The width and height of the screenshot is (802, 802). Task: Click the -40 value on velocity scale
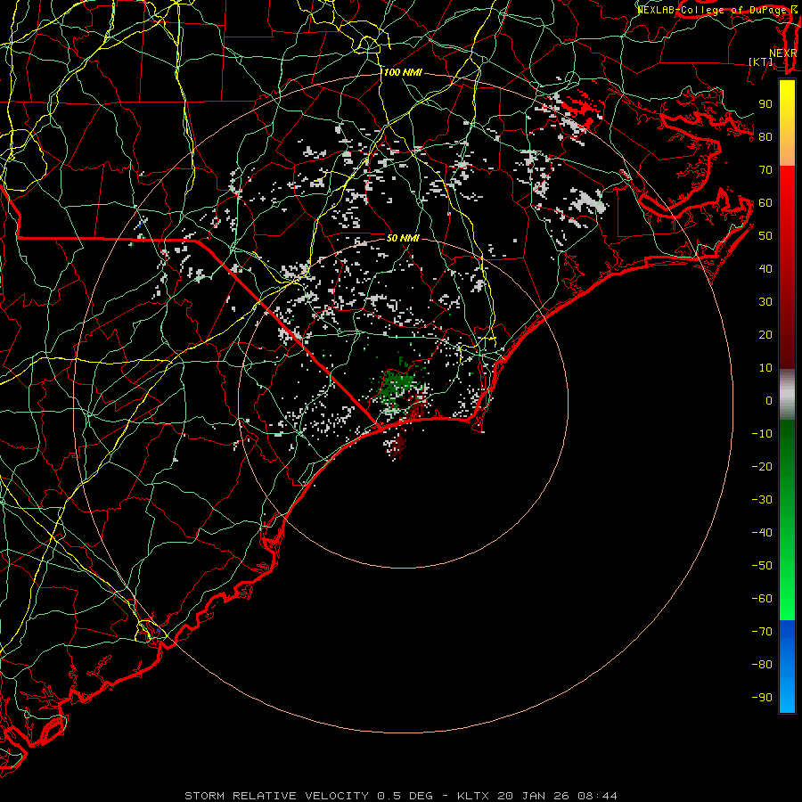pyautogui.click(x=762, y=533)
